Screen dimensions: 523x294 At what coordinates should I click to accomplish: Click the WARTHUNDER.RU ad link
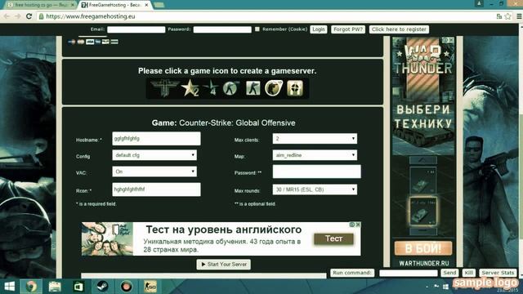[x=423, y=263]
